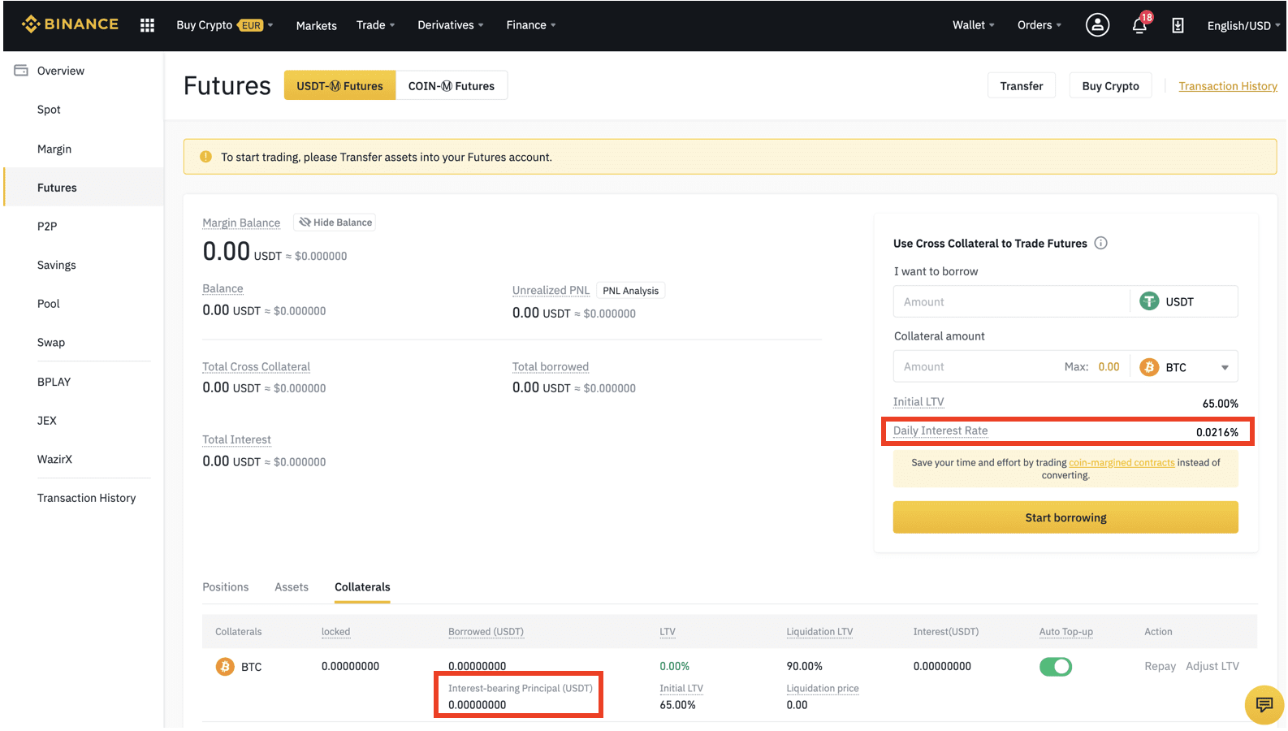
Task: Click the Total borrowed label
Action: coord(550,366)
